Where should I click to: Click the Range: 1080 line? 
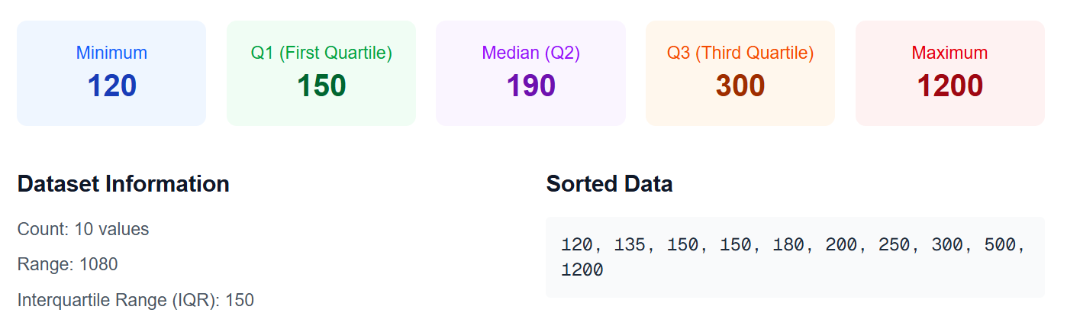coord(67,264)
